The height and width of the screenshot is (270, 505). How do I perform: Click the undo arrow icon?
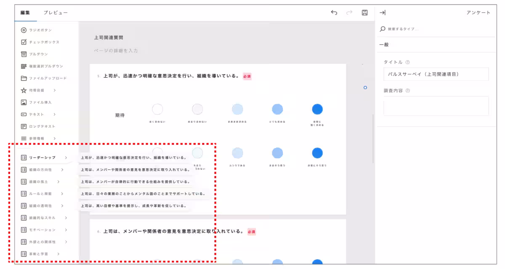pyautogui.click(x=334, y=13)
